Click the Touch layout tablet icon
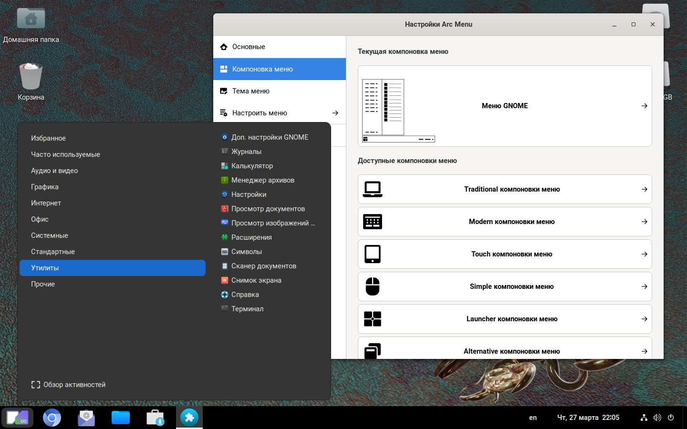 [x=373, y=254]
